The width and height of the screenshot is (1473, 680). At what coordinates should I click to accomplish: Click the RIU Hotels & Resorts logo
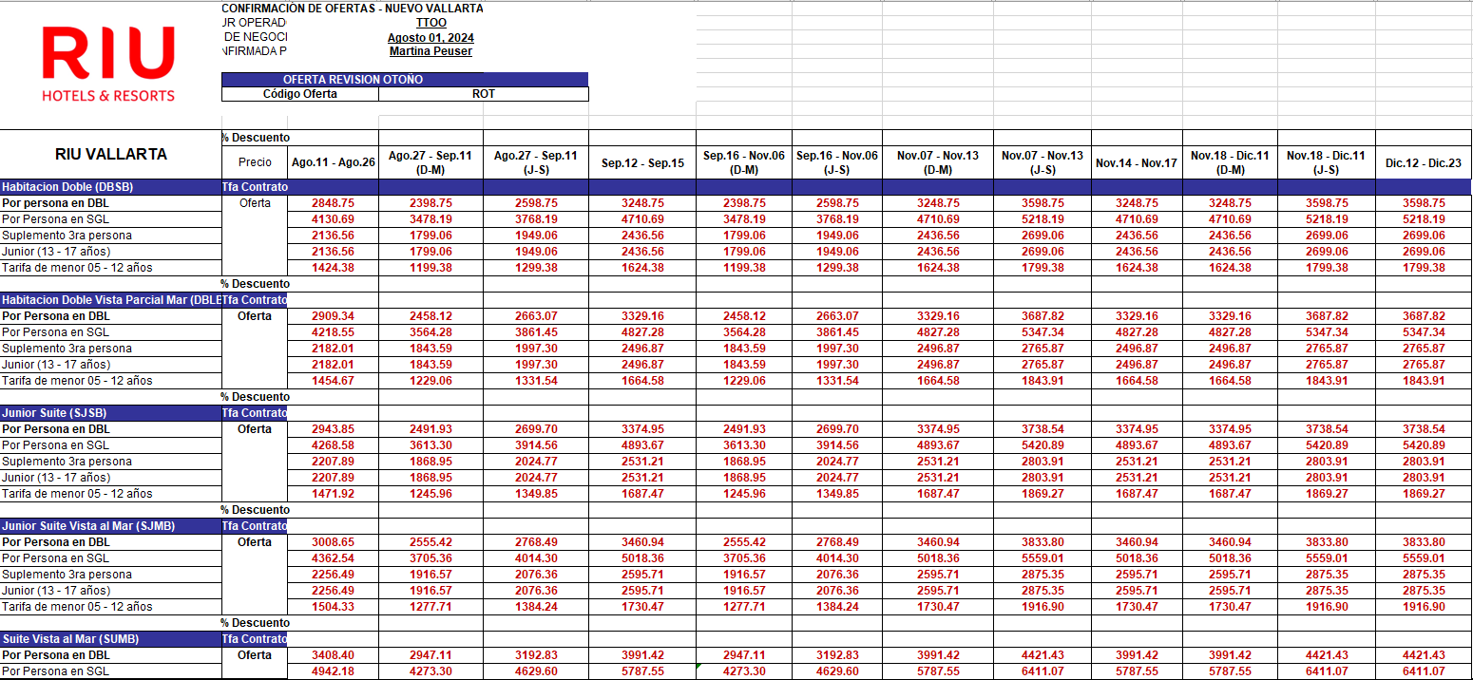[x=109, y=65]
